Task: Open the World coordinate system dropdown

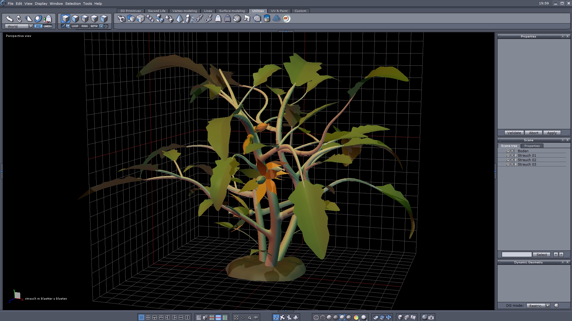Action: (x=31, y=26)
